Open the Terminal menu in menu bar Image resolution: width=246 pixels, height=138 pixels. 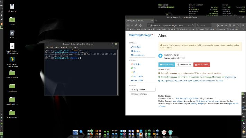(63, 47)
